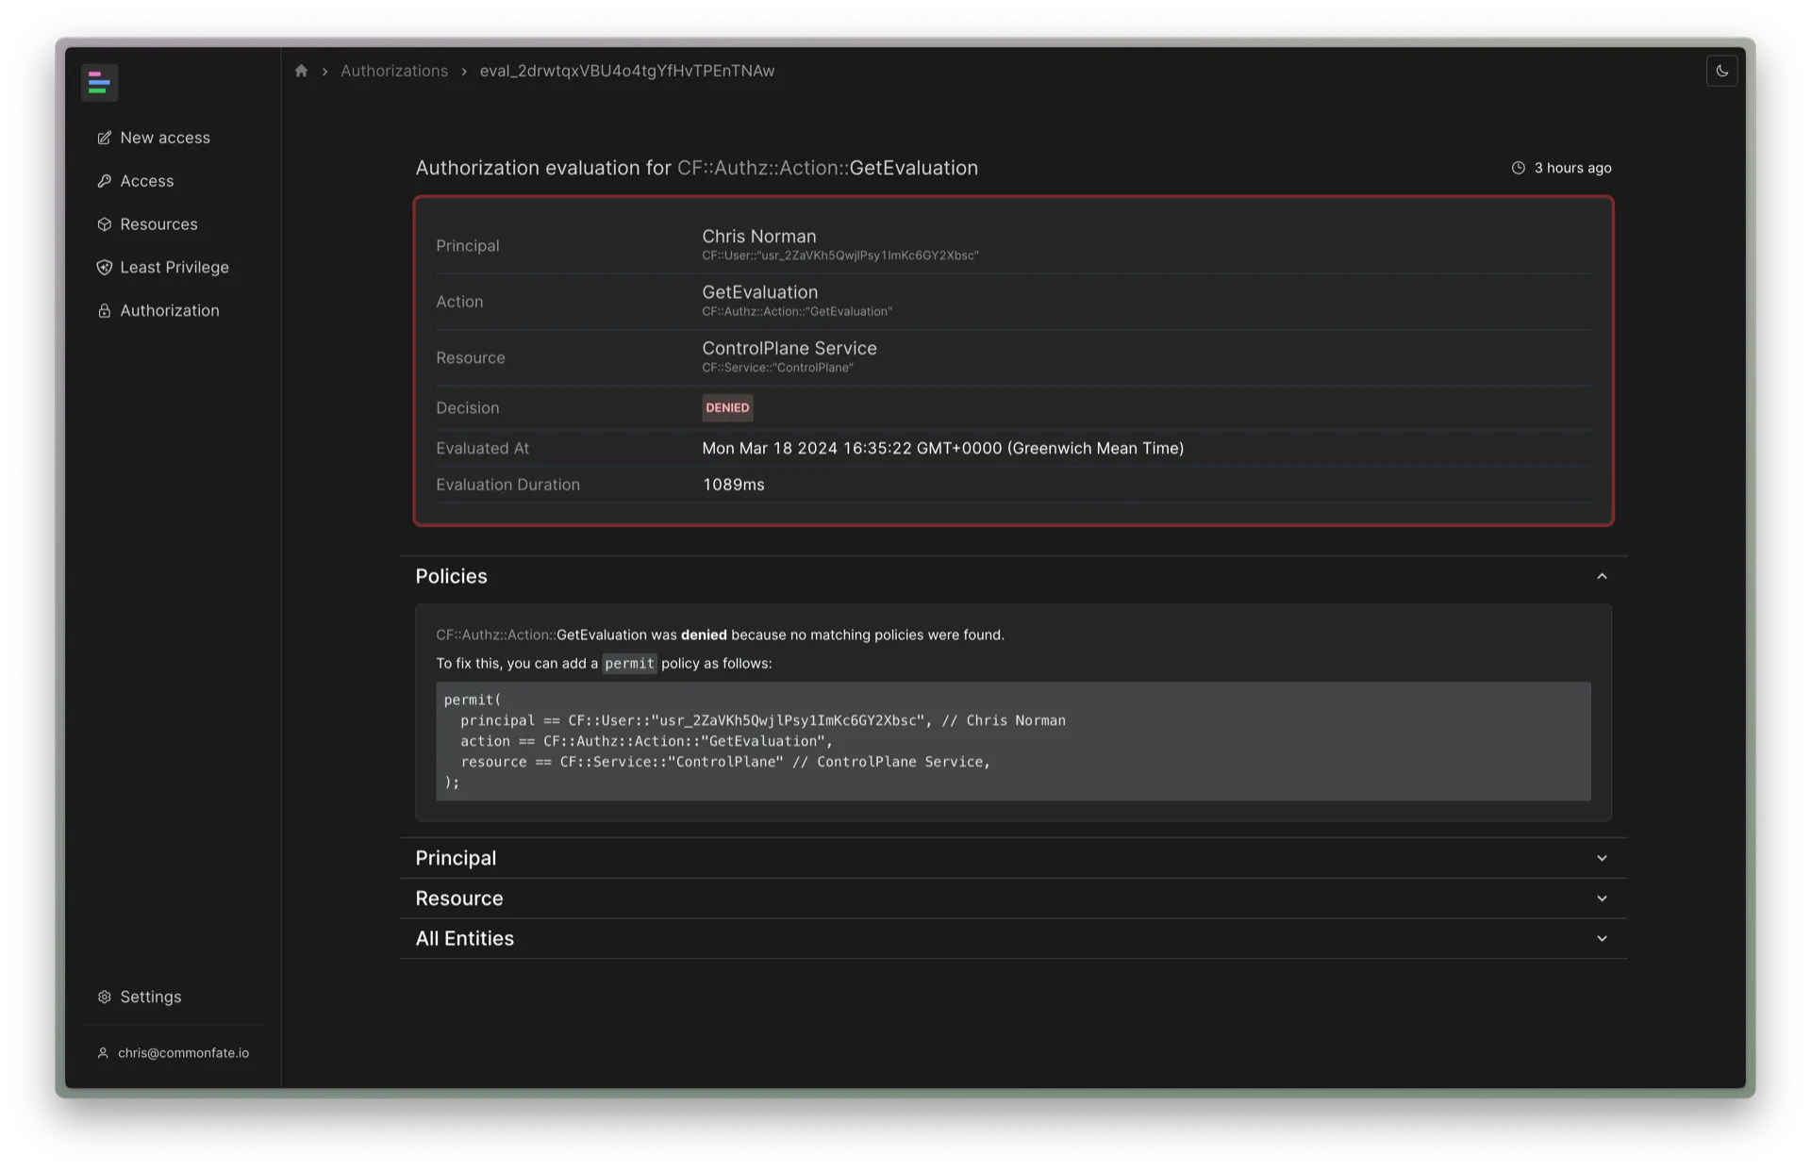The width and height of the screenshot is (1811, 1171).
Task: Click the Common Fate logo icon
Action: [99, 83]
